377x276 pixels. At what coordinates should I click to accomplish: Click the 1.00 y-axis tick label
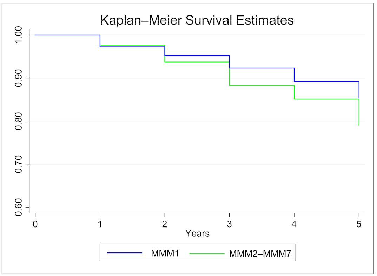point(19,35)
